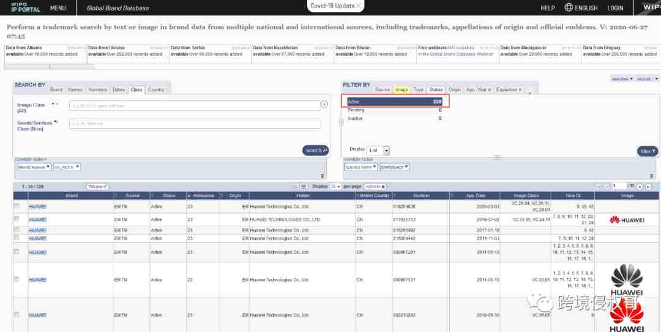Switch to the Names search tab

[75, 90]
